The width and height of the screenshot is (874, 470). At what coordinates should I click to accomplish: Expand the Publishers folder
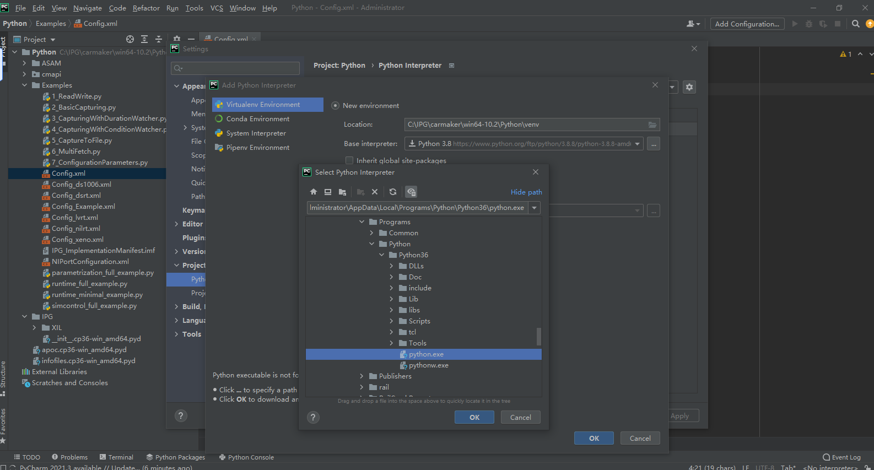tap(362, 376)
